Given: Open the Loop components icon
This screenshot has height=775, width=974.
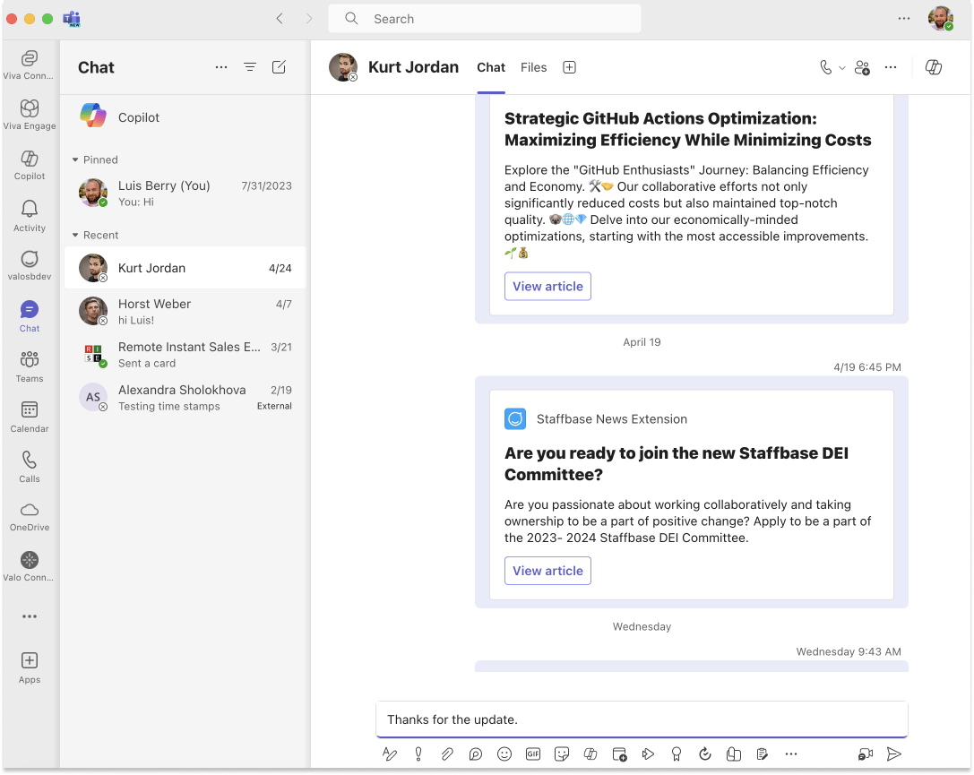Looking at the screenshot, I should tap(476, 753).
